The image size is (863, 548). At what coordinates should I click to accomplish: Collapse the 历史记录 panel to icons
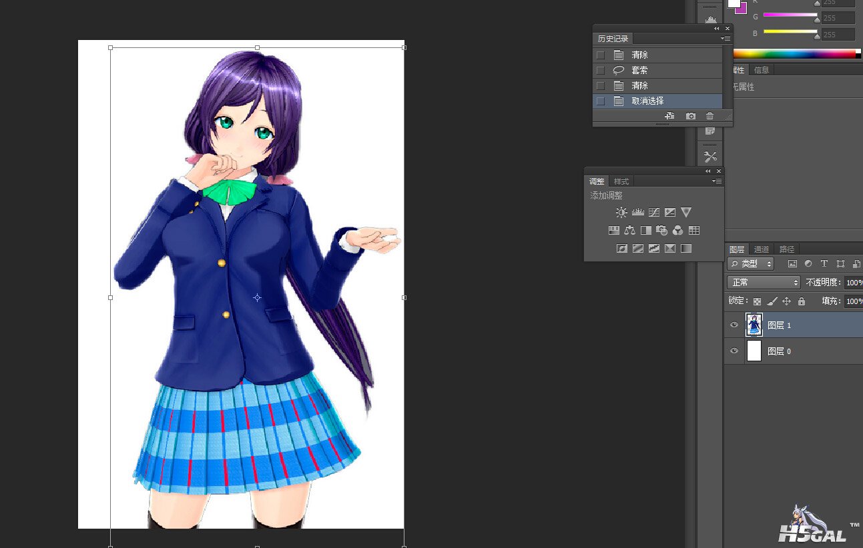click(717, 29)
